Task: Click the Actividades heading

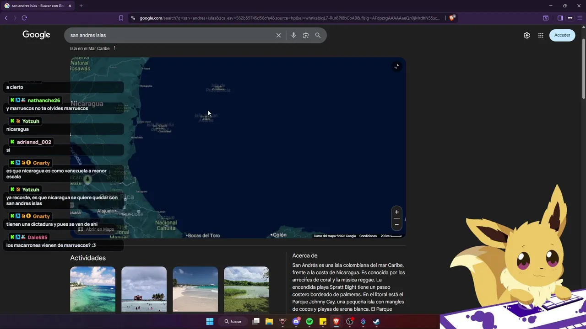Action: [88, 258]
